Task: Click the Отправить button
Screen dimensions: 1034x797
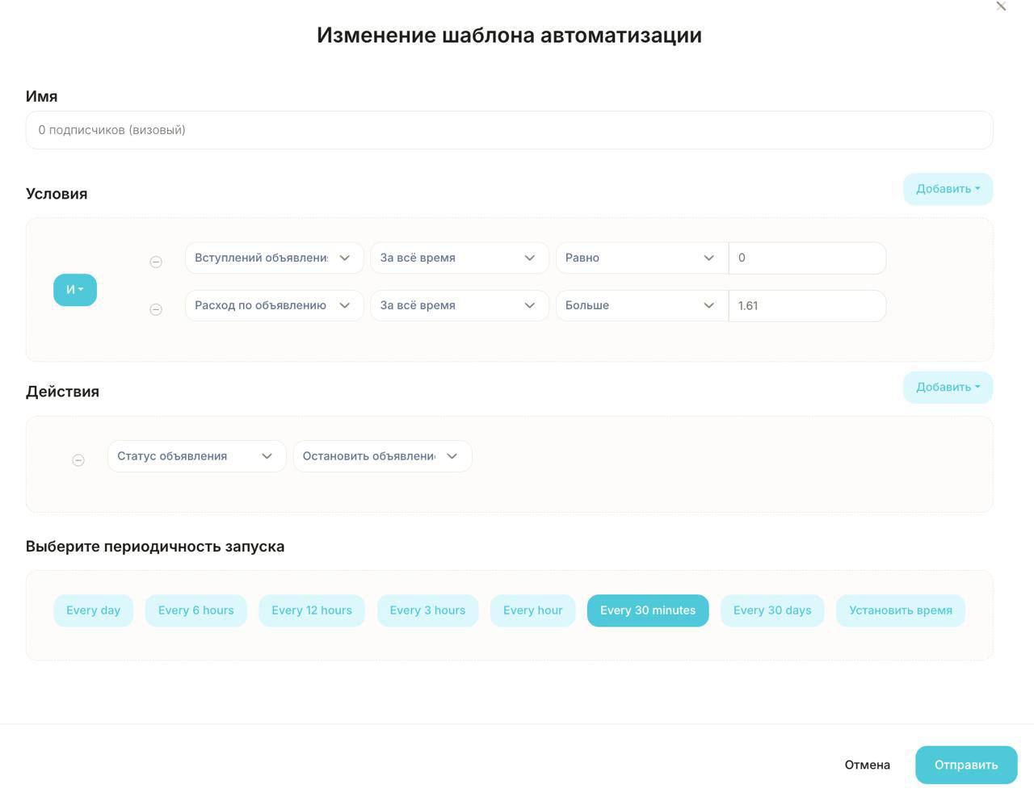Action: click(965, 765)
